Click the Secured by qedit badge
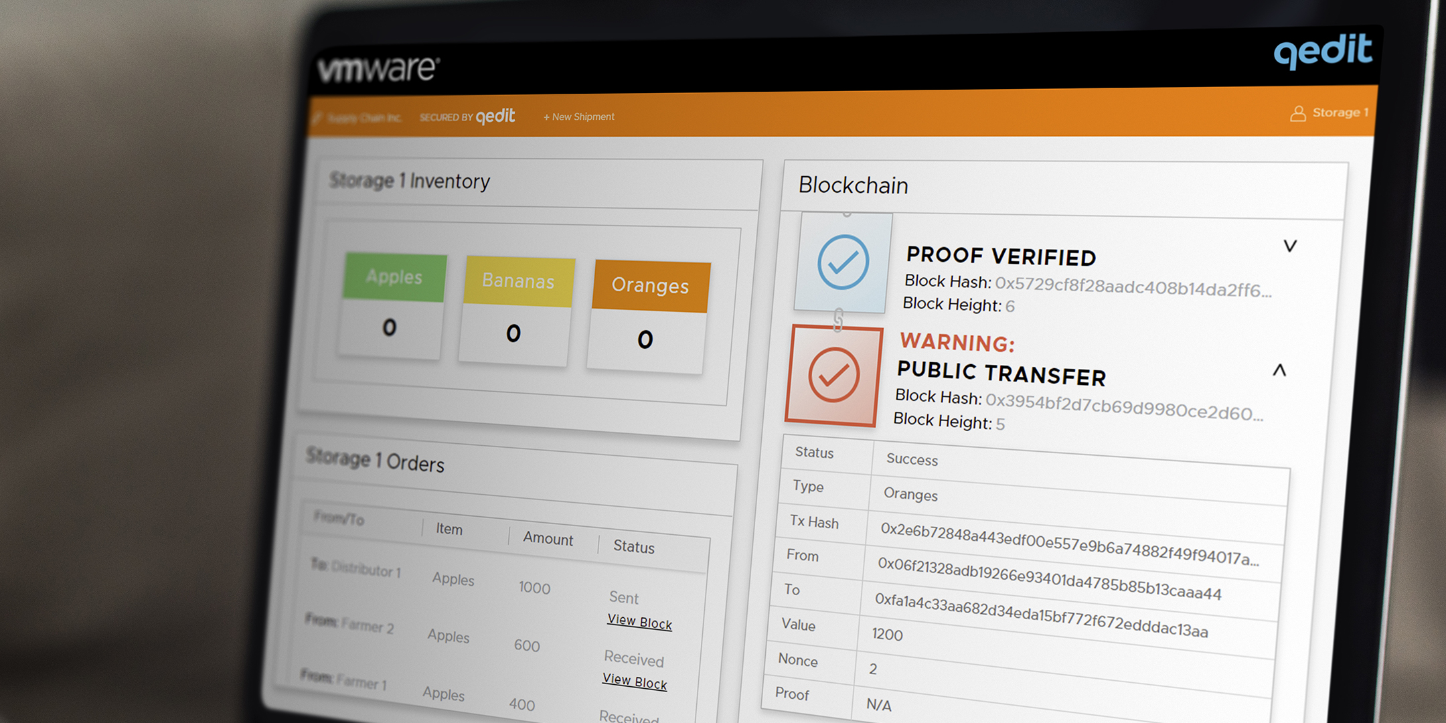 pyautogui.click(x=467, y=116)
